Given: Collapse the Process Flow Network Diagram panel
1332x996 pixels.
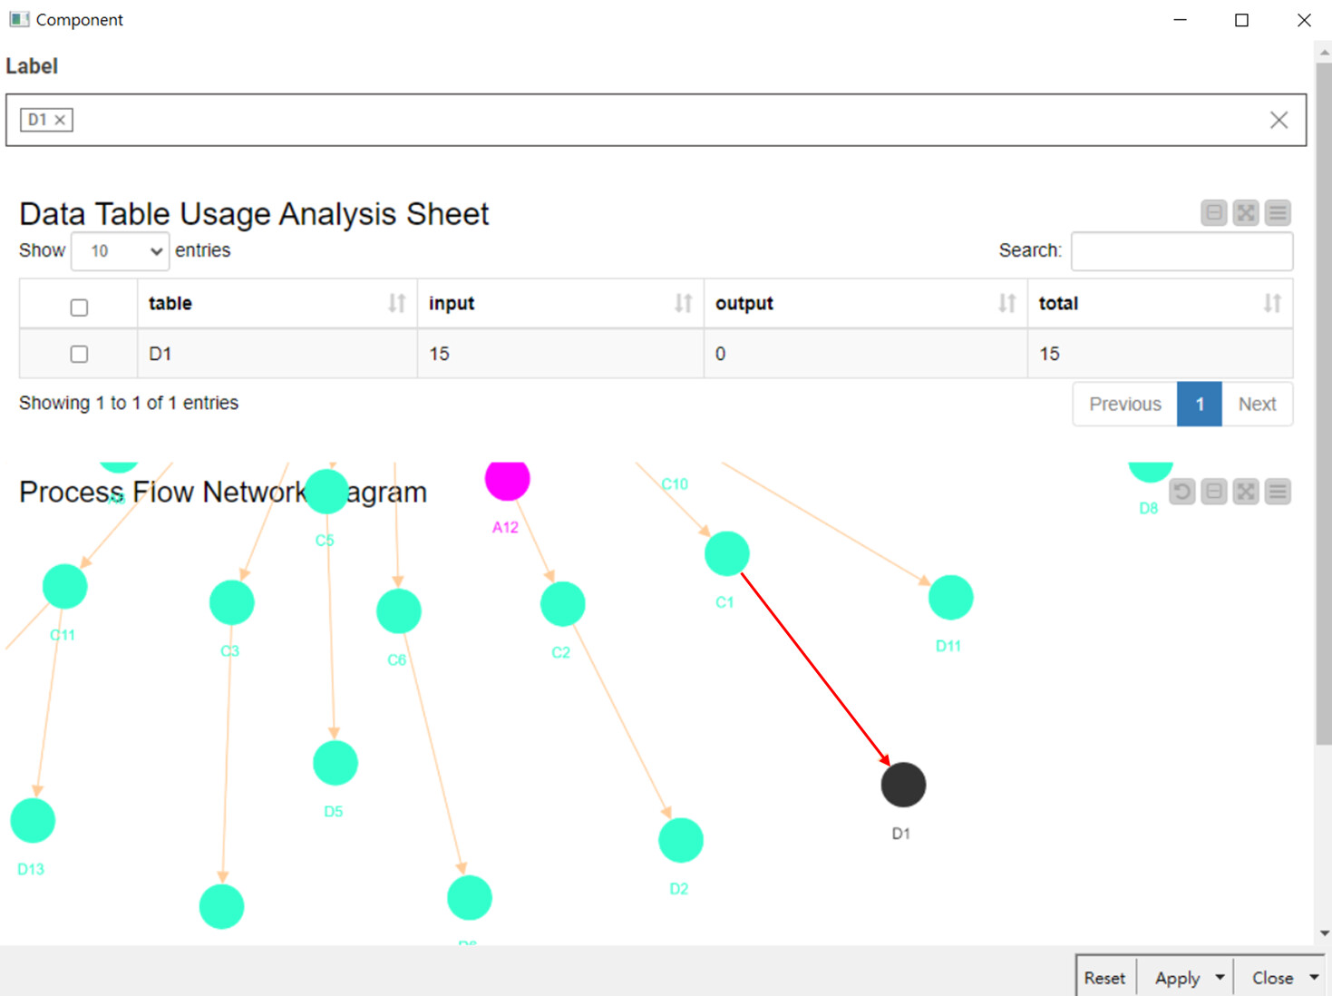Looking at the screenshot, I should point(1213,492).
